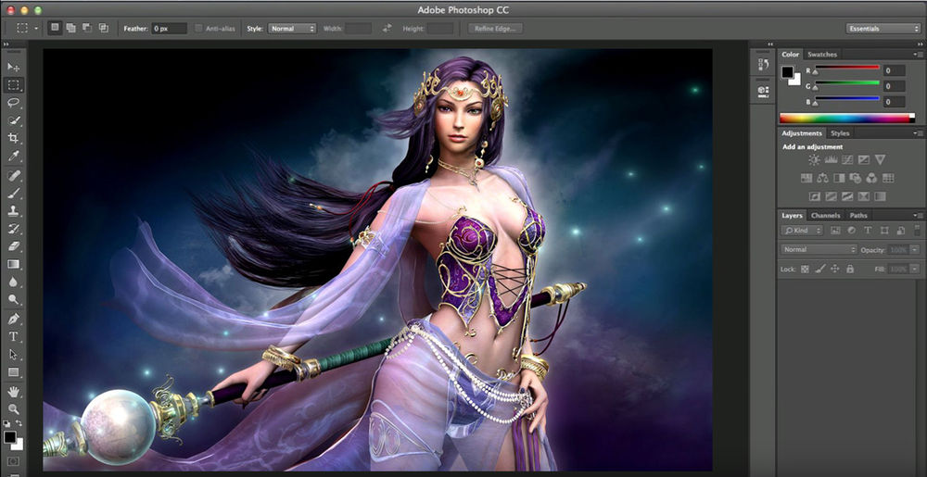927x477 pixels.
Task: Open the layer Kind filter dropdown
Action: 802,231
